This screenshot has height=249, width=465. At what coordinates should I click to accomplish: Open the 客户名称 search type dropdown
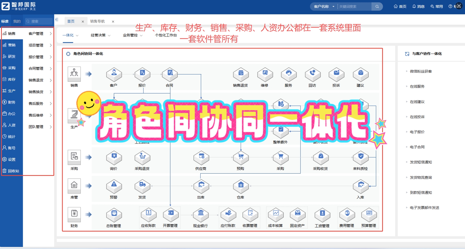point(324,7)
